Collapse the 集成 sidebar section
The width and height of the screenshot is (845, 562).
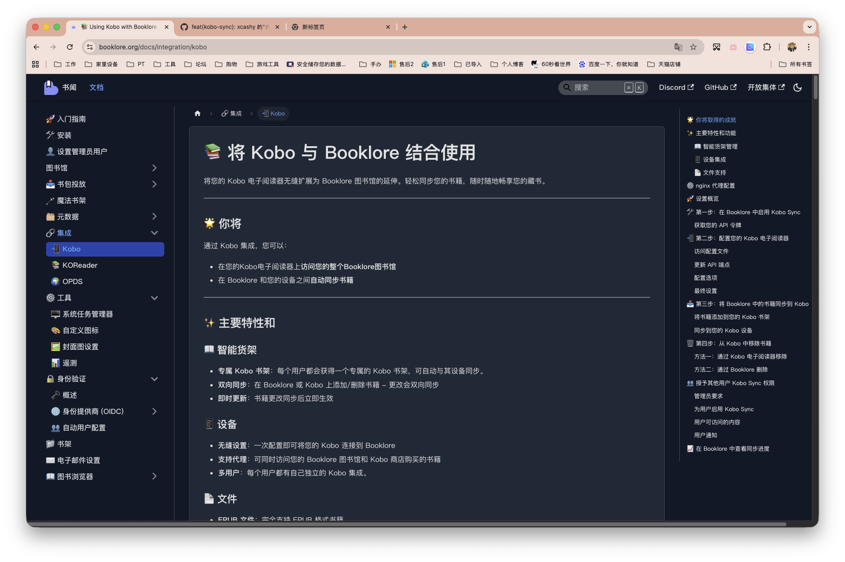coord(154,233)
